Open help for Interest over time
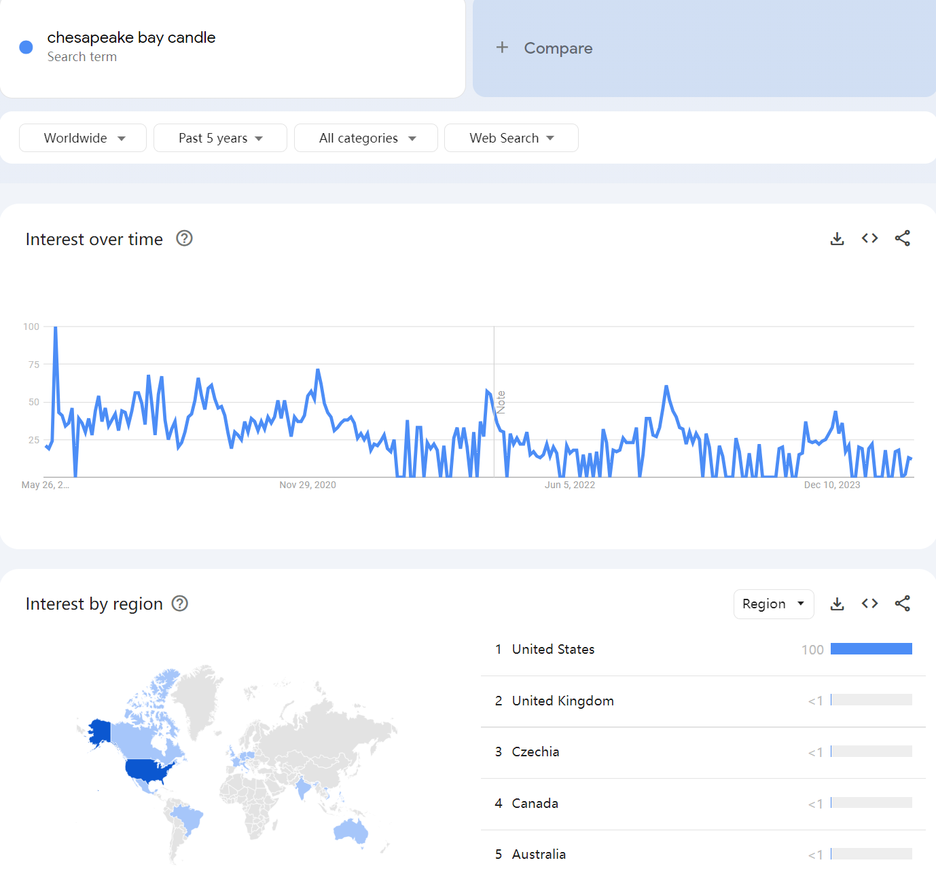 pos(184,238)
